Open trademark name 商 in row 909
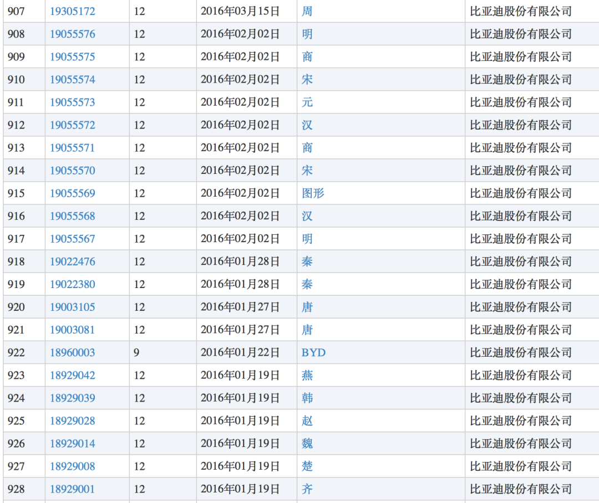 click(x=307, y=57)
